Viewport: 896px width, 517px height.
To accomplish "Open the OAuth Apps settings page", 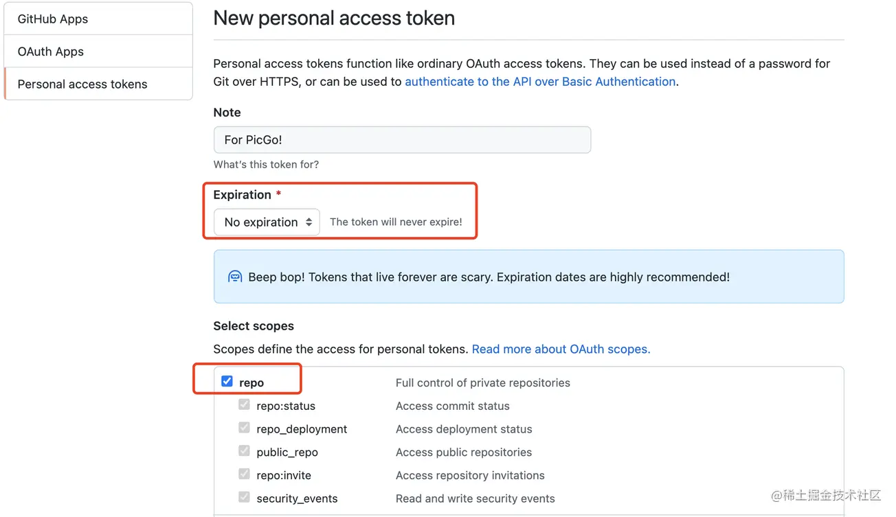I will tap(51, 51).
